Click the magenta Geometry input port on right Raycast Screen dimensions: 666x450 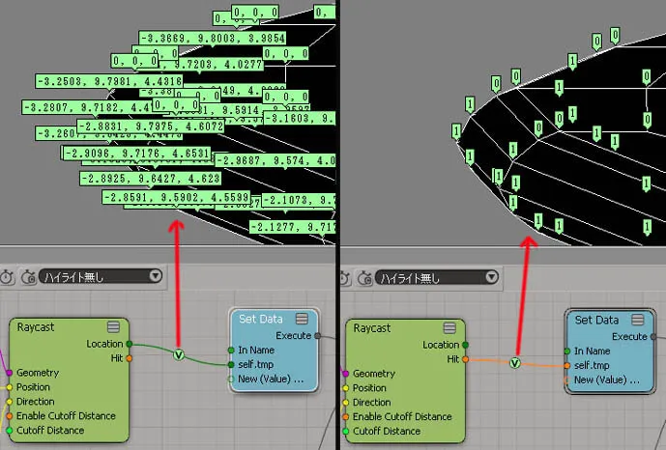point(345,374)
